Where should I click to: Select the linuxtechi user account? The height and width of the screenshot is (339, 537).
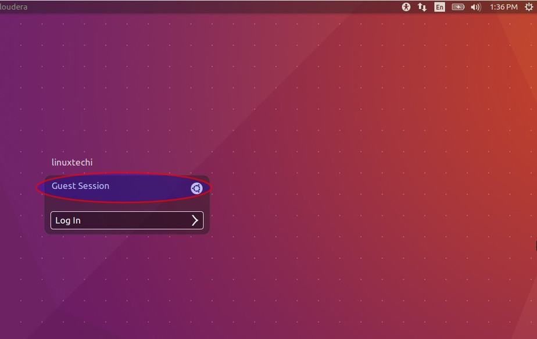click(x=72, y=162)
